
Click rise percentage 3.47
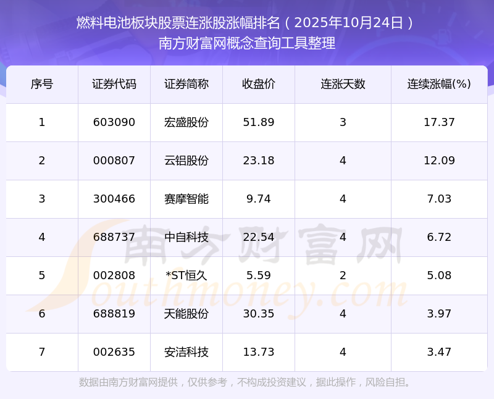point(439,352)
